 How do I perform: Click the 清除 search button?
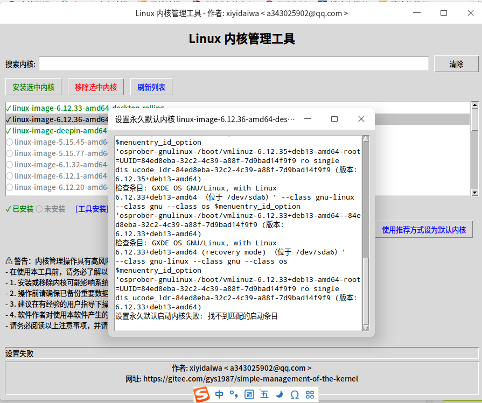pyautogui.click(x=456, y=64)
